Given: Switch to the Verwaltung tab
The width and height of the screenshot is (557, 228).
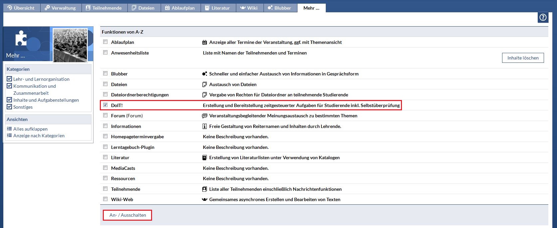Looking at the screenshot, I should click(x=61, y=8).
